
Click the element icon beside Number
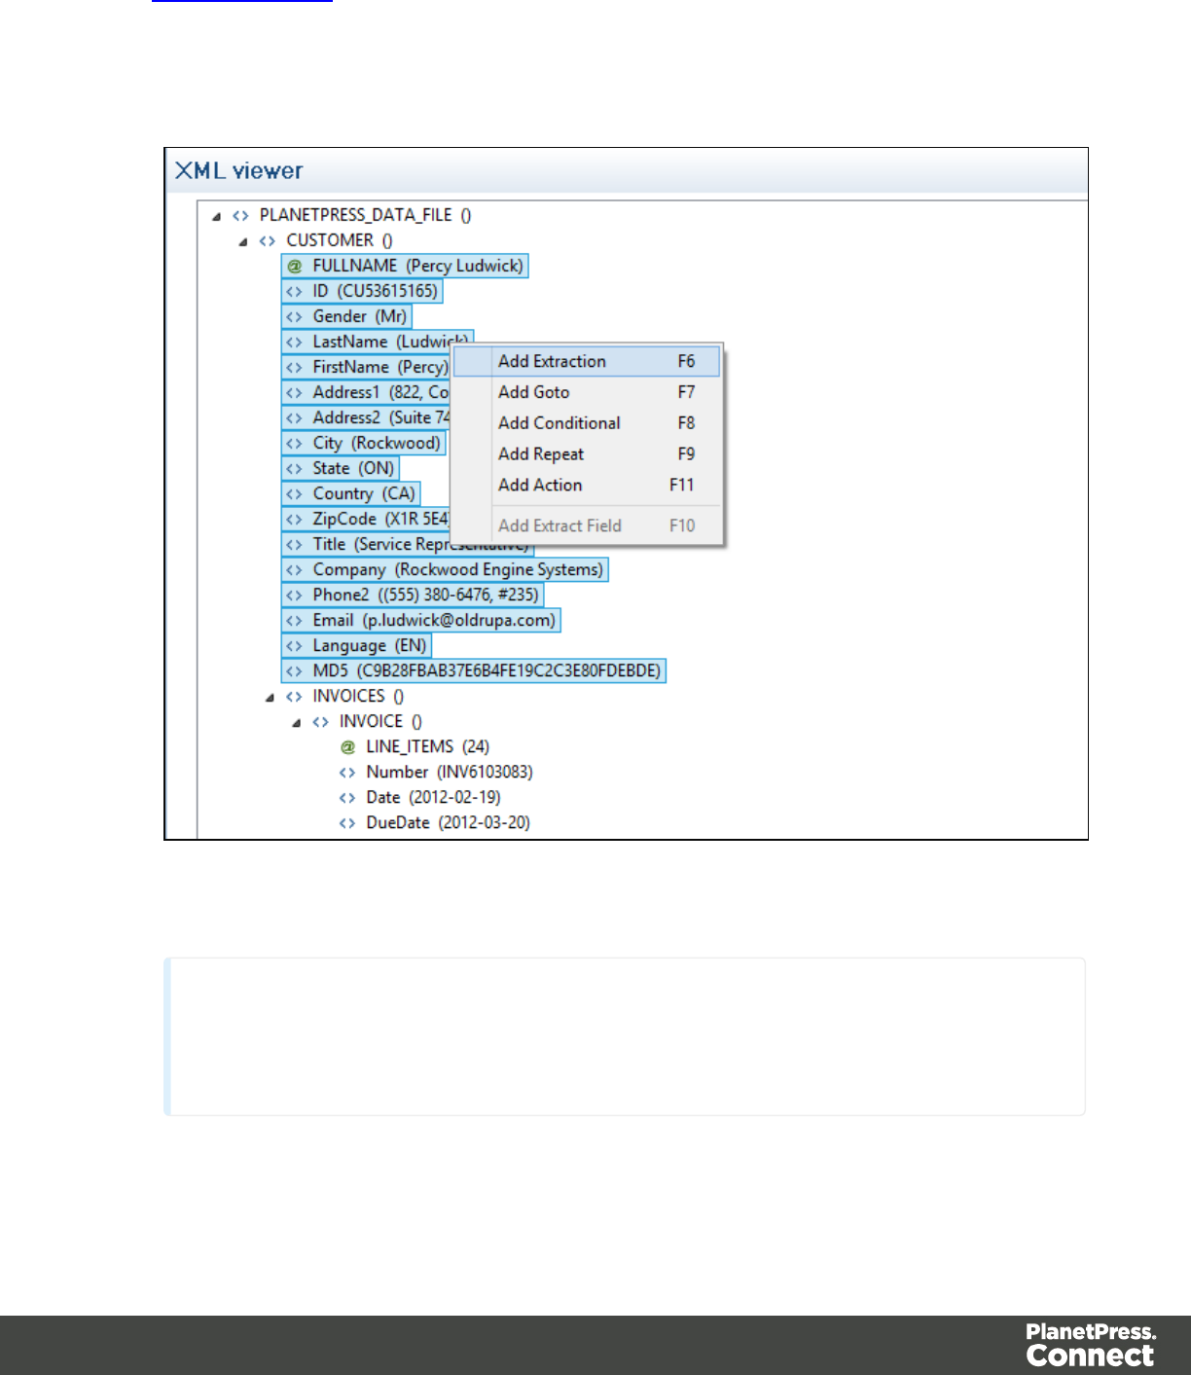[347, 772]
